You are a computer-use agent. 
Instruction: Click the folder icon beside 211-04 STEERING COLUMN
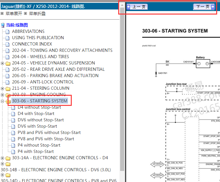8,89
